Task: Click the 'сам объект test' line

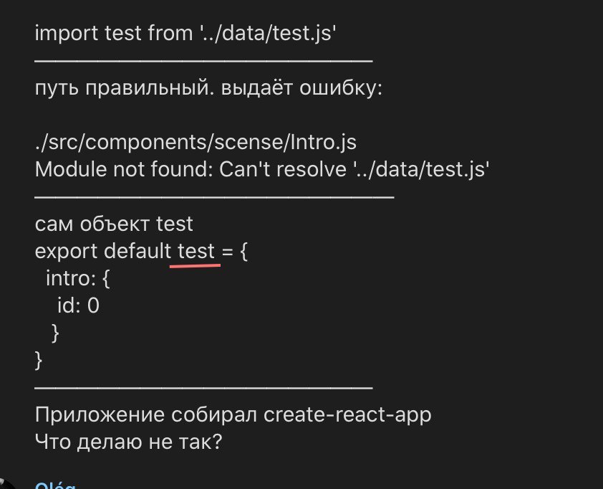Action: coord(114,224)
